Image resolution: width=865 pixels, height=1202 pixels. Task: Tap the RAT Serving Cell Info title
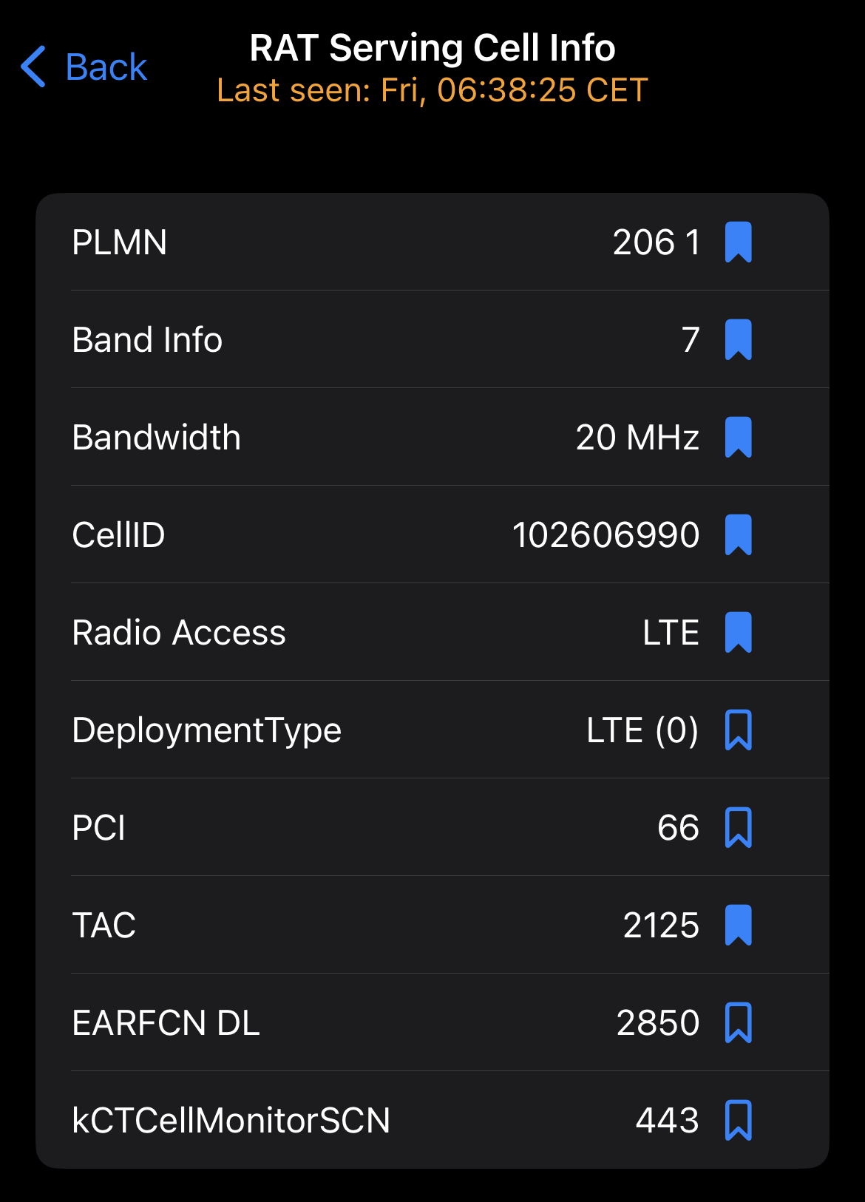pos(432,48)
